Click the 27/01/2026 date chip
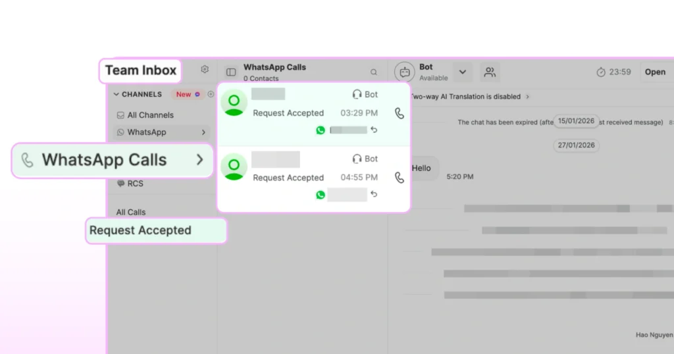 click(x=576, y=145)
